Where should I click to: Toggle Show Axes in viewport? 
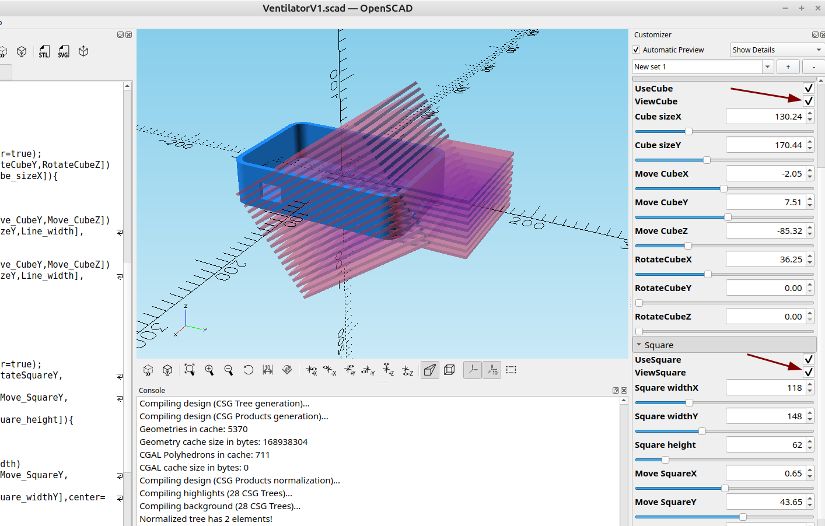click(x=473, y=370)
